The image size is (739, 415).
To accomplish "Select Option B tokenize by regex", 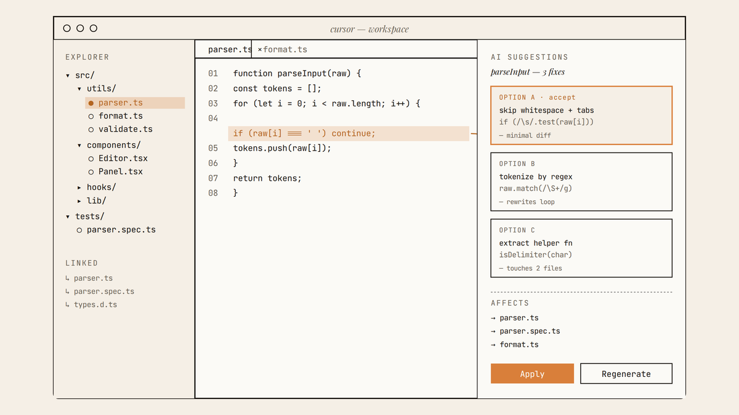I will coord(581,182).
